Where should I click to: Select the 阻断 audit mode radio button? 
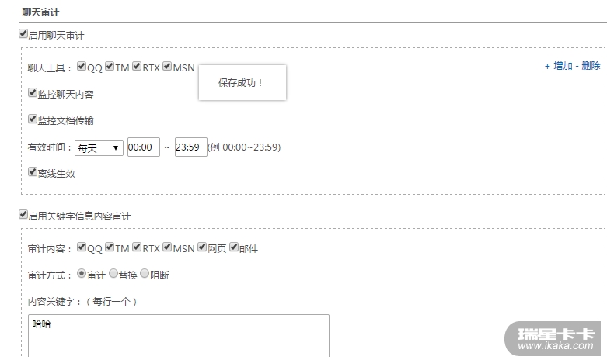pos(145,273)
